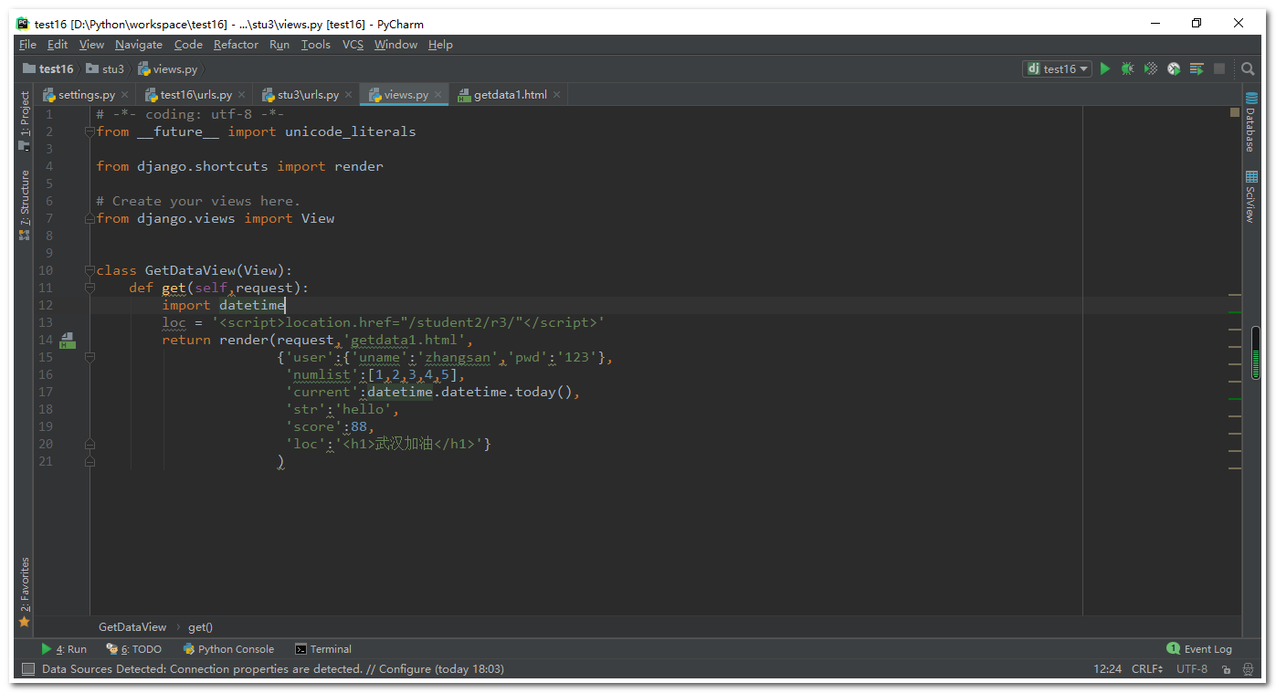The width and height of the screenshot is (1276, 693).
Task: Click the grey Stop button
Action: tap(1219, 68)
